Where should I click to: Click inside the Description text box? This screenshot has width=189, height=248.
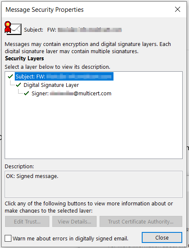coord(94,184)
